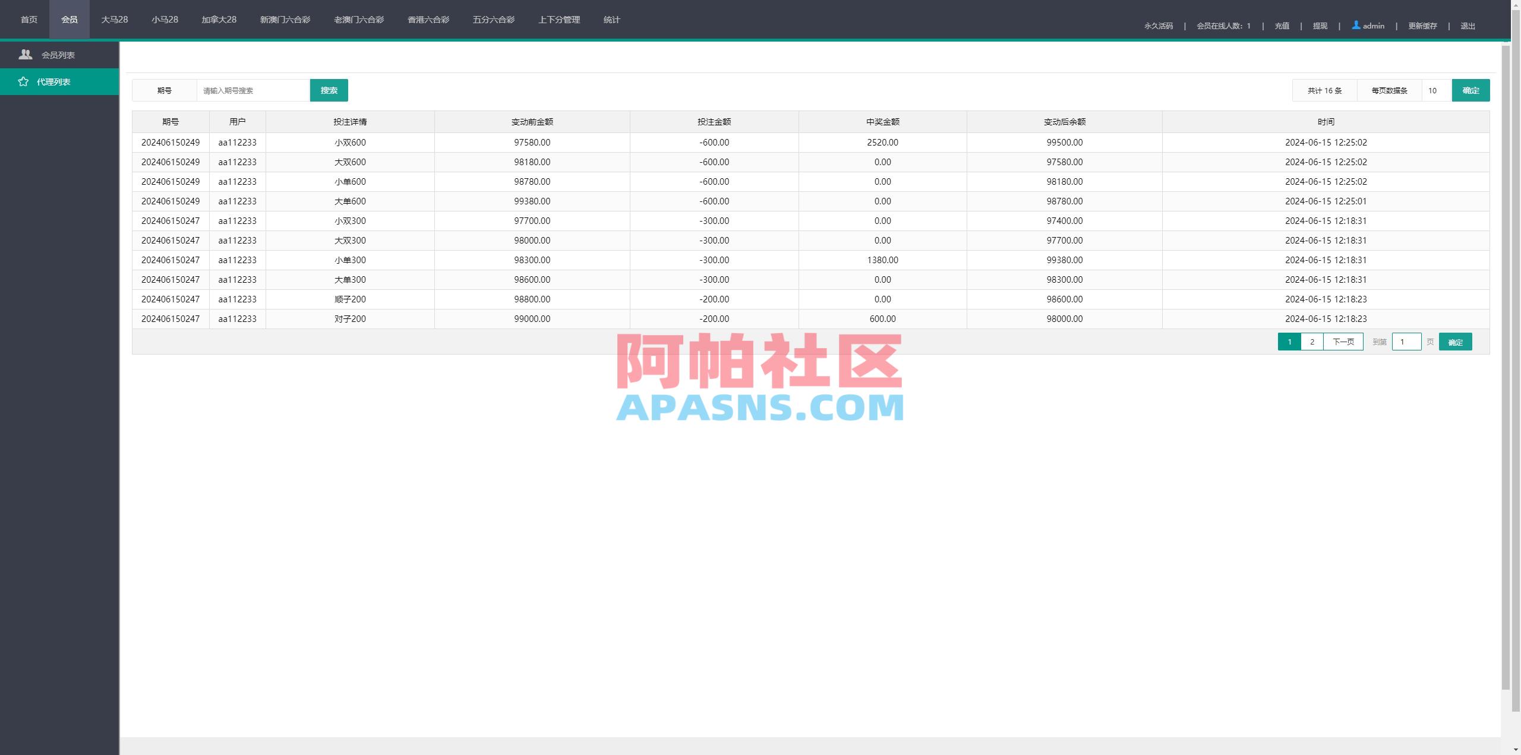
Task: Select the page number jump input box
Action: (1407, 342)
